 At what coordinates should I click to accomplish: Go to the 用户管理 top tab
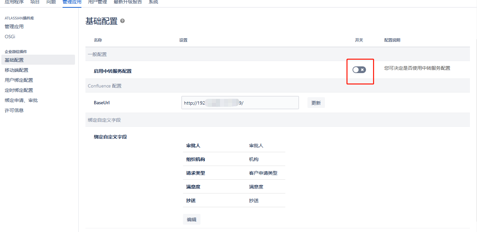(x=97, y=2)
